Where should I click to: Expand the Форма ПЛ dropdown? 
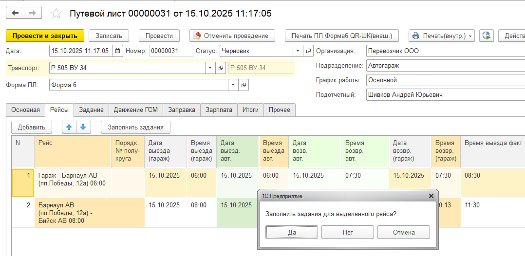click(233, 85)
